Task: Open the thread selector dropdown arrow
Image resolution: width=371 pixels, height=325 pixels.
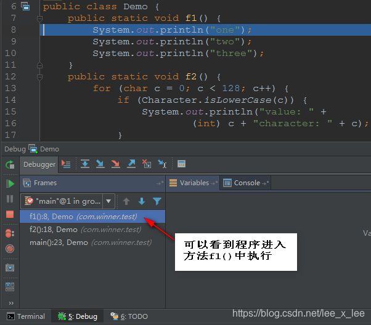Action: [108, 201]
